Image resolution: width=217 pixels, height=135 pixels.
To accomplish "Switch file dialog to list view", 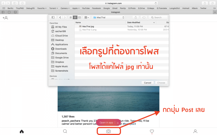I will point(75,17).
